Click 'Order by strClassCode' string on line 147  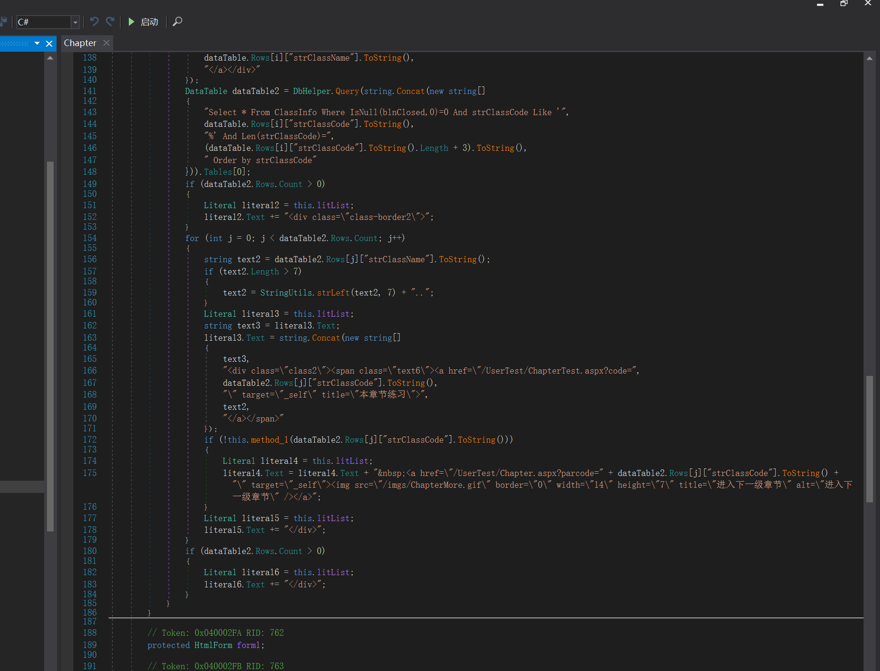coord(260,160)
